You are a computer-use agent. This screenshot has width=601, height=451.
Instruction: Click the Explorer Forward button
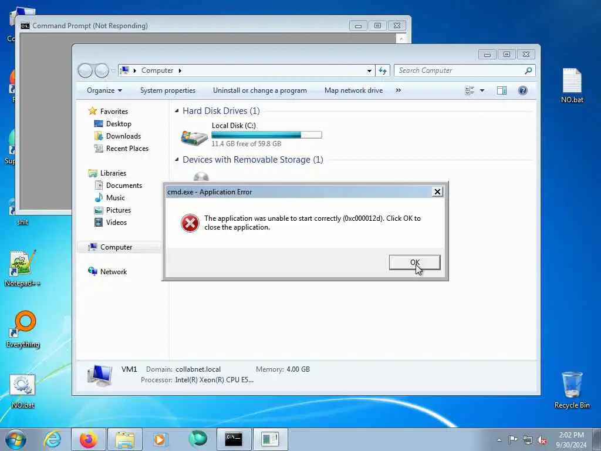(102, 70)
